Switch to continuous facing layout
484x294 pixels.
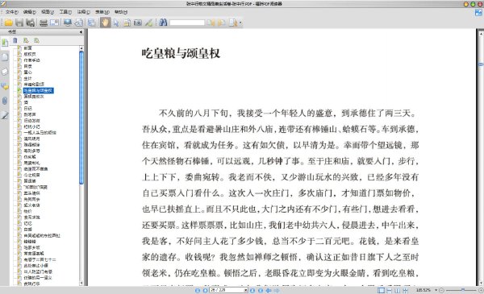[405, 290]
